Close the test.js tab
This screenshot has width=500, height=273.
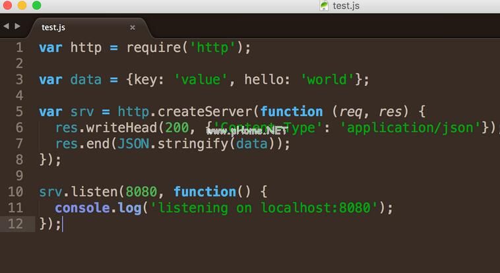[133, 28]
